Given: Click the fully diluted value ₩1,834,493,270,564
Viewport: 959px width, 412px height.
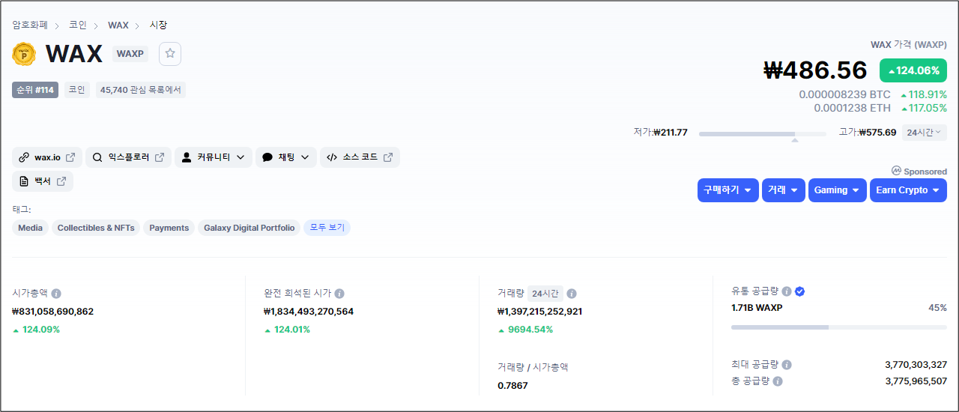Looking at the screenshot, I should pyautogui.click(x=309, y=312).
